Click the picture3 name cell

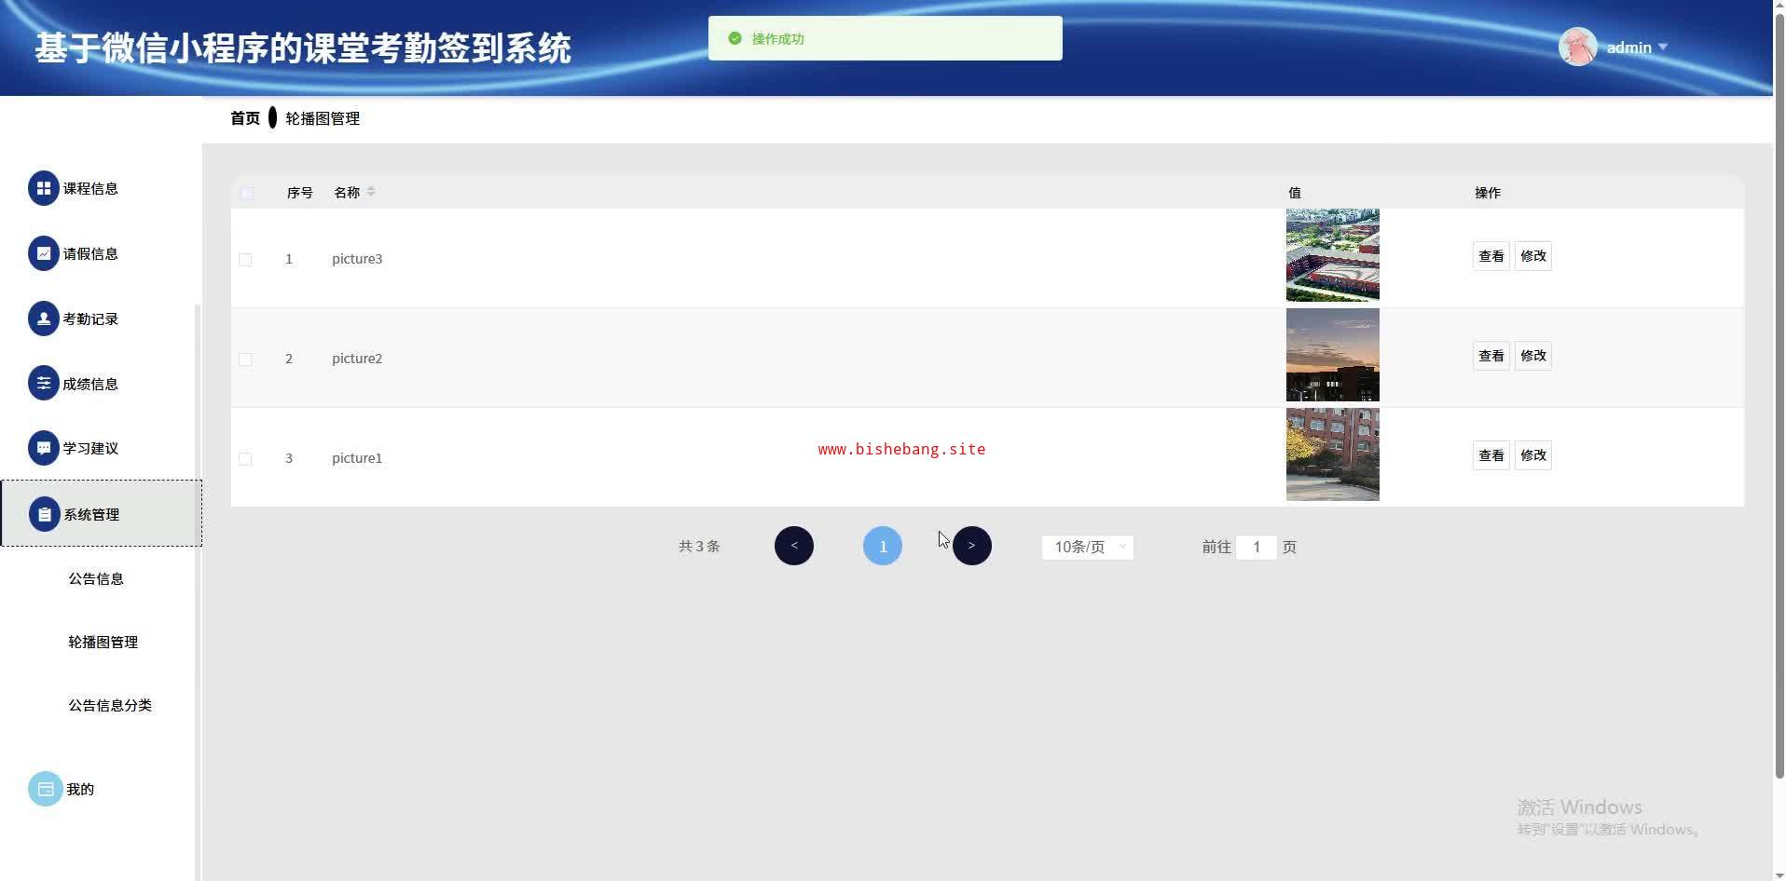click(357, 259)
